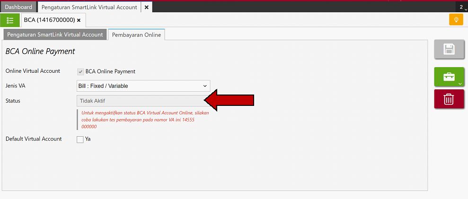Close the BCA (1416700000) record tab

point(79,20)
